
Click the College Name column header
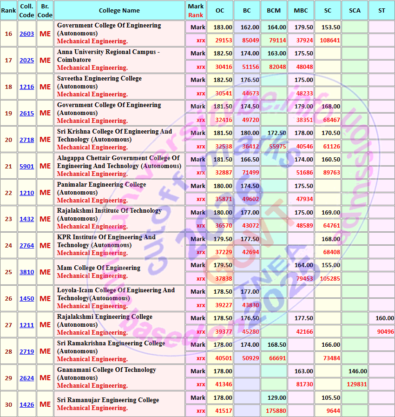(x=119, y=10)
